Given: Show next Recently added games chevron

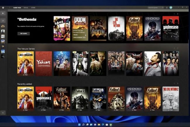Looking at the screenshot, I should tap(178, 83).
